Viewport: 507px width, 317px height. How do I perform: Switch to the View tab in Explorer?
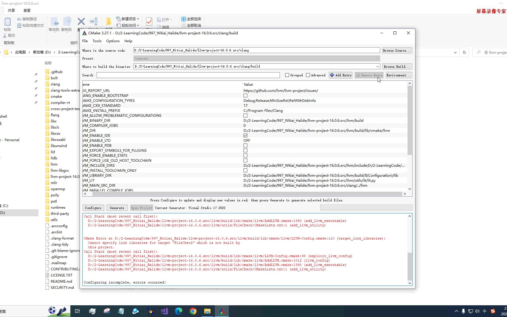pos(27,10)
